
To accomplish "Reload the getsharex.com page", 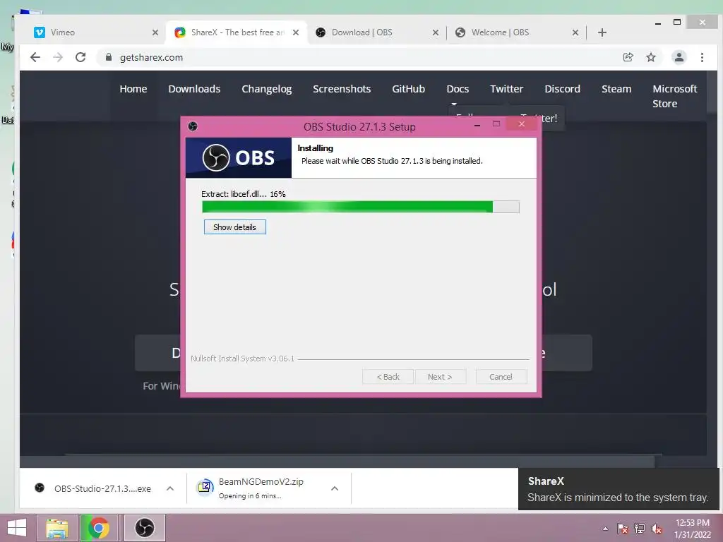I will (80, 57).
